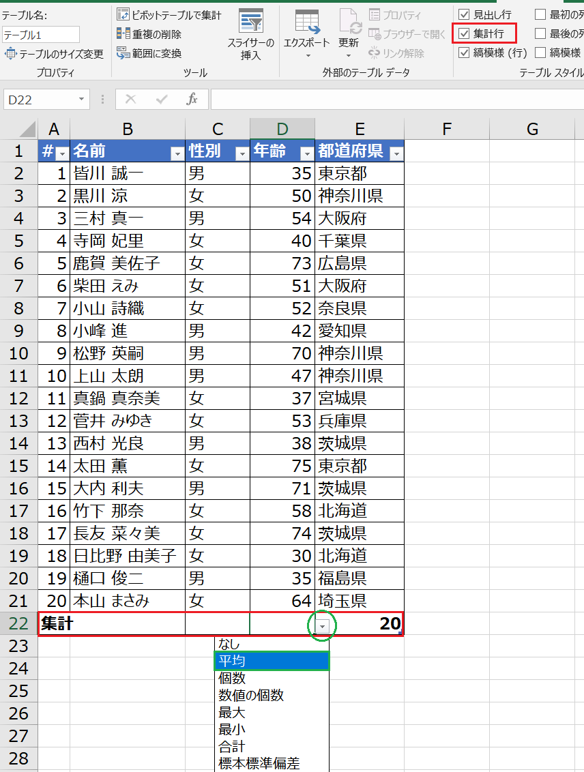
Task: Click the total row dropdown arrow in D22
Action: 322,626
